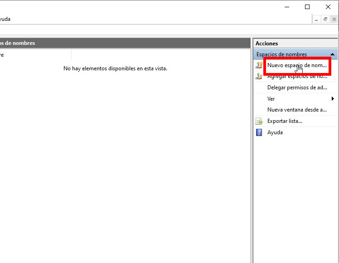Collapse the Espacios de nombres actions section

coord(332,54)
